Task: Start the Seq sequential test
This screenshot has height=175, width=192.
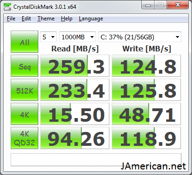Action: pyautogui.click(x=24, y=66)
